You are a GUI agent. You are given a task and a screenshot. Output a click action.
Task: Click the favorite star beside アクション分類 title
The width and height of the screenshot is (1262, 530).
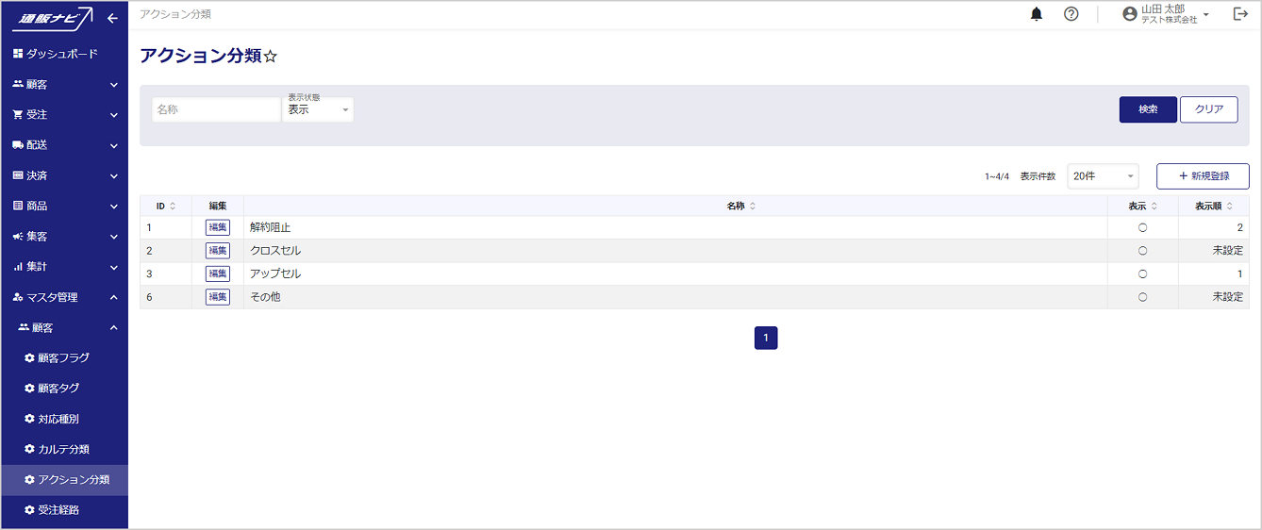click(271, 57)
